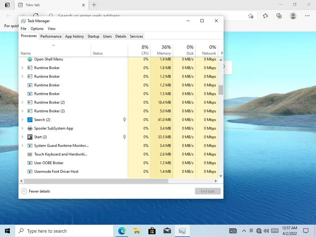The width and height of the screenshot is (316, 237).
Task: Click Fewer details button
Action: 35,191
